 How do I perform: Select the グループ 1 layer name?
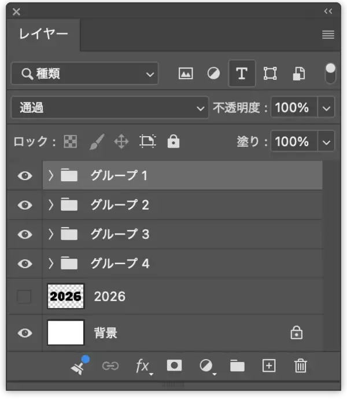click(119, 175)
